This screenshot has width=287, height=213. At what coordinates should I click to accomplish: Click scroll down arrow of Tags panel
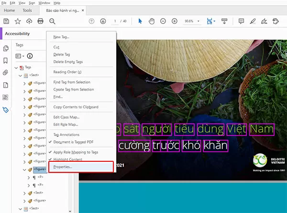pos(70,211)
